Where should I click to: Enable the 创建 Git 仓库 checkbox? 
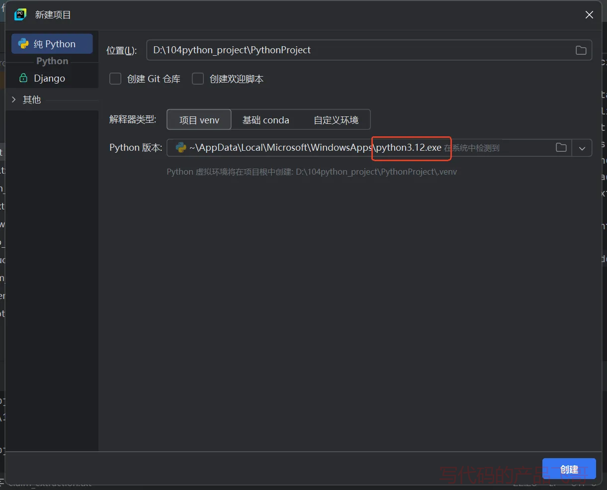pos(115,79)
